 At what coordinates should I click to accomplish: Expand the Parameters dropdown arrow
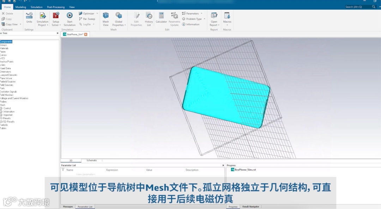[x=201, y=13]
